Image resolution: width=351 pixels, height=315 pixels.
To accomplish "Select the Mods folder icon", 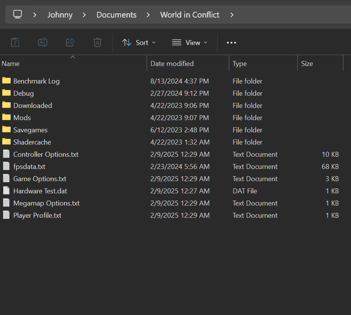I will point(6,117).
